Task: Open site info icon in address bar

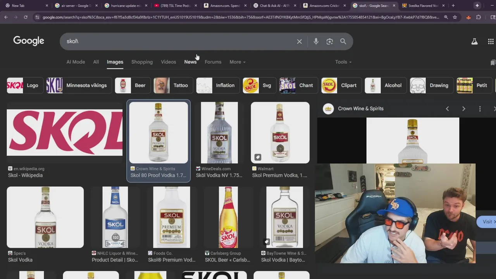Action: tap(37, 17)
